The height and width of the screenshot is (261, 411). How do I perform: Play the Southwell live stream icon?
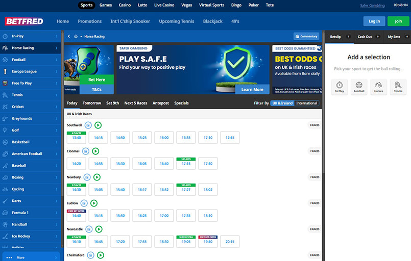tap(98, 125)
